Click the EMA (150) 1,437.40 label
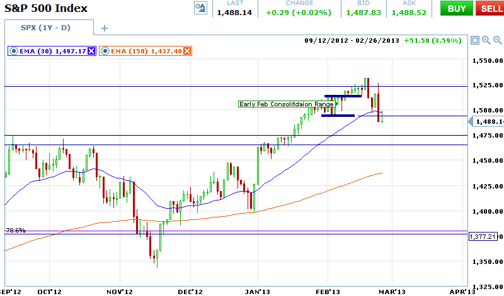Viewport: 504px width, 296px height. (x=147, y=51)
